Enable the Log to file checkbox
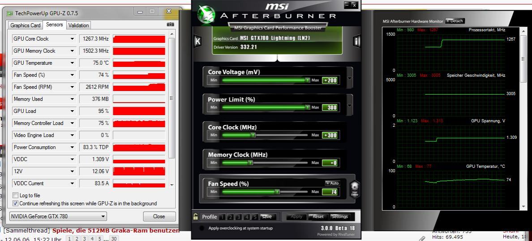 coord(15,195)
